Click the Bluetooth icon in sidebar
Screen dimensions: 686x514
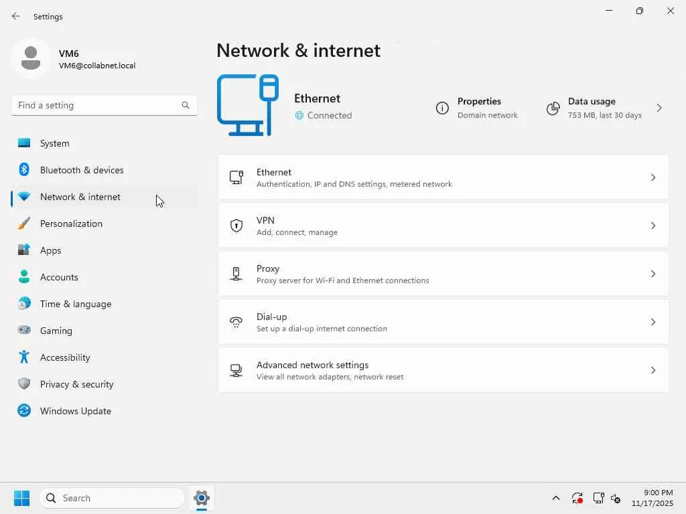(x=24, y=170)
